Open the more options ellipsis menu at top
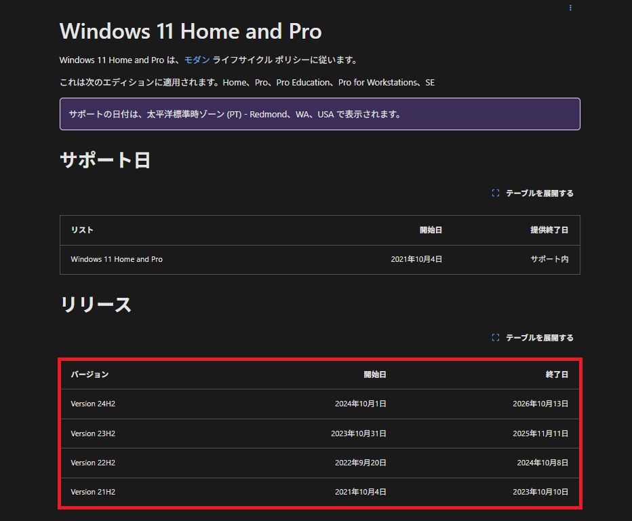Viewport: 632px width, 521px height. pyautogui.click(x=570, y=8)
